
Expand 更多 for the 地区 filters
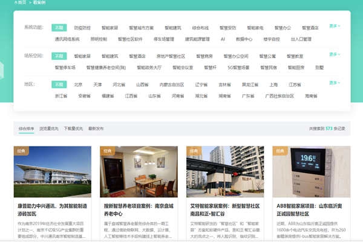click(335, 83)
